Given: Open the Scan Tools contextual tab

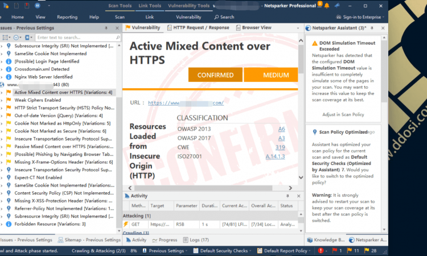Looking at the screenshot, I should tap(120, 6).
